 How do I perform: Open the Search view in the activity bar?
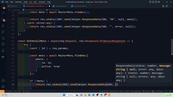pos(3,13)
